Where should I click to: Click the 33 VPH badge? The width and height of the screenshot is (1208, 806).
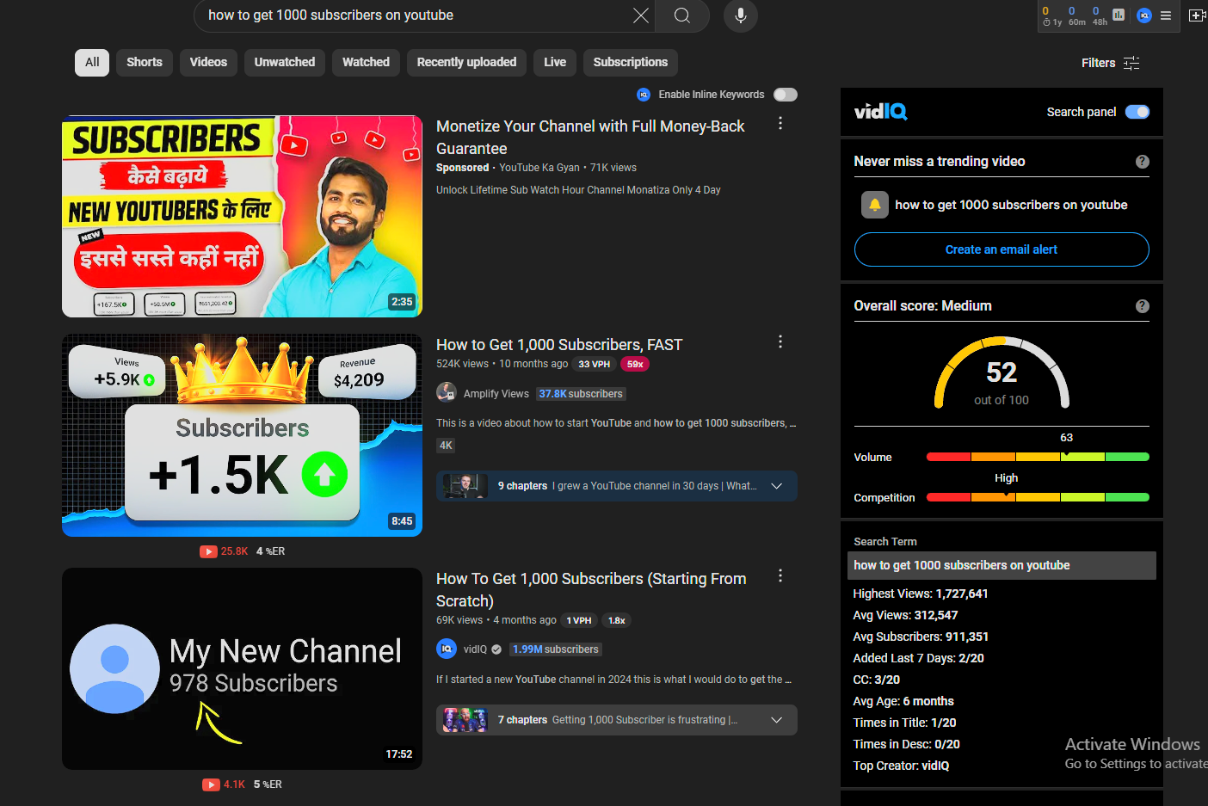click(594, 364)
